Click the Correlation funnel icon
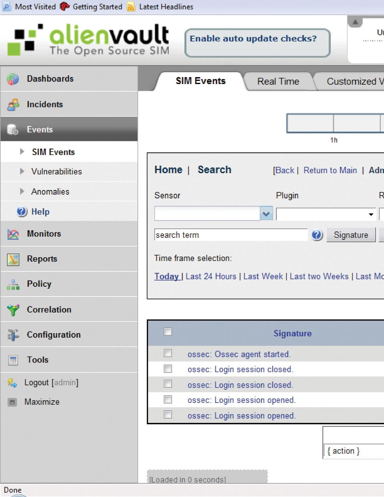The width and height of the screenshot is (384, 497). pos(13,310)
